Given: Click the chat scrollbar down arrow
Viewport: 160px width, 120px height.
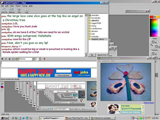Looking at the screenshot, I should point(86,55).
